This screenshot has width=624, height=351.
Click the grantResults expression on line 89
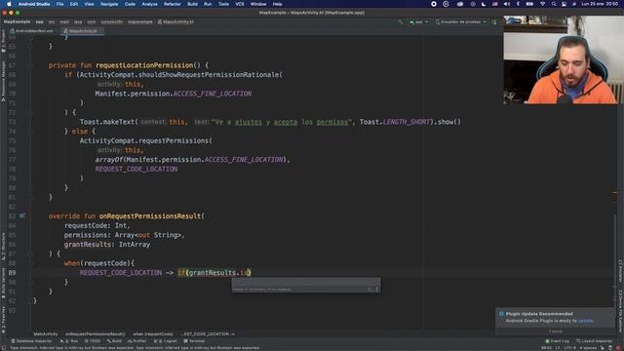(213, 273)
